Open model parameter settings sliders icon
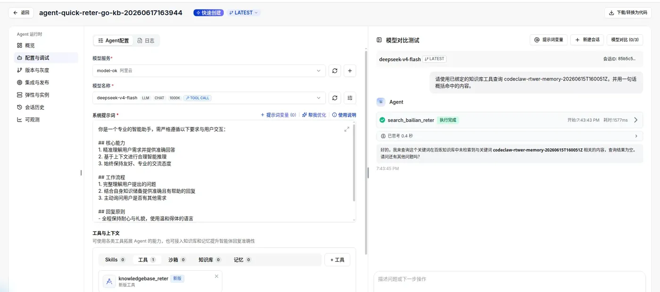 350,98
